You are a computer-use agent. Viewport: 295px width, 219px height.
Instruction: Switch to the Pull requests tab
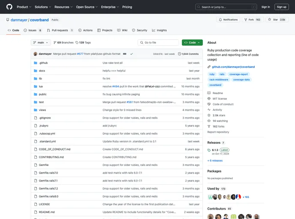60,30
